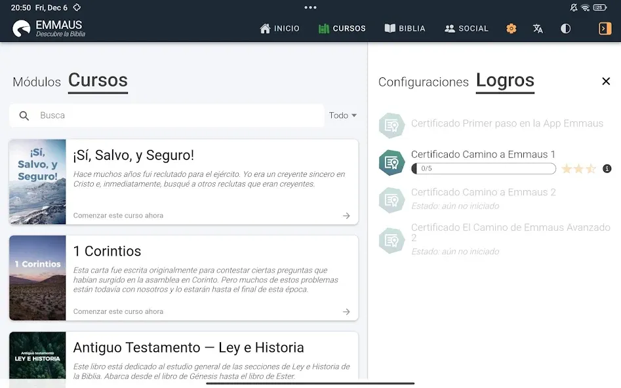
Task: Open the info icon for Camino a Emmaus 1
Action: pyautogui.click(x=607, y=168)
